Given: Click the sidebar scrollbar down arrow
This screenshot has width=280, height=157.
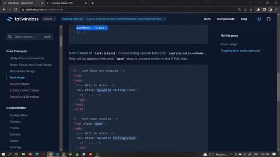Looking at the screenshot, I should pos(61,150).
